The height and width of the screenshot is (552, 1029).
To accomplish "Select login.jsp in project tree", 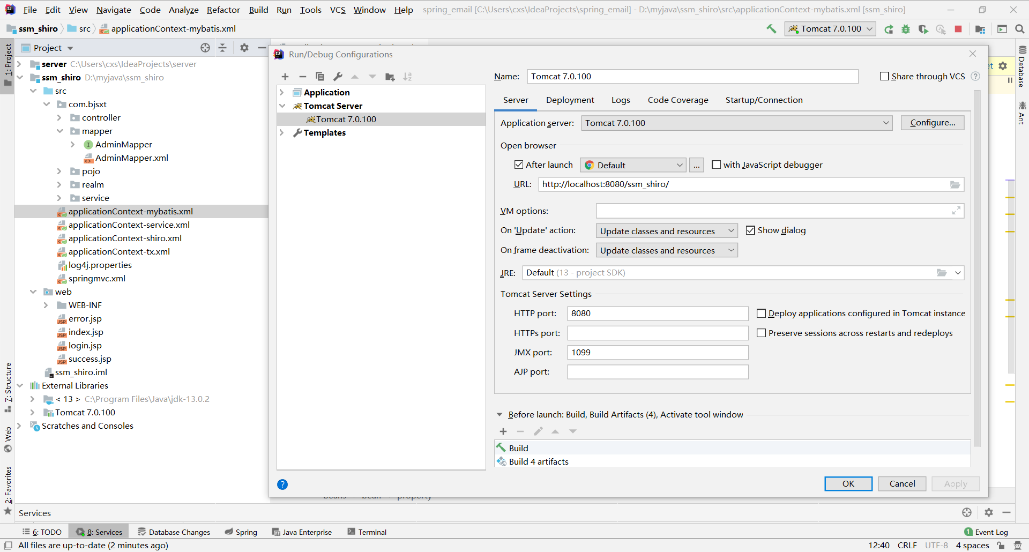I will tap(85, 346).
